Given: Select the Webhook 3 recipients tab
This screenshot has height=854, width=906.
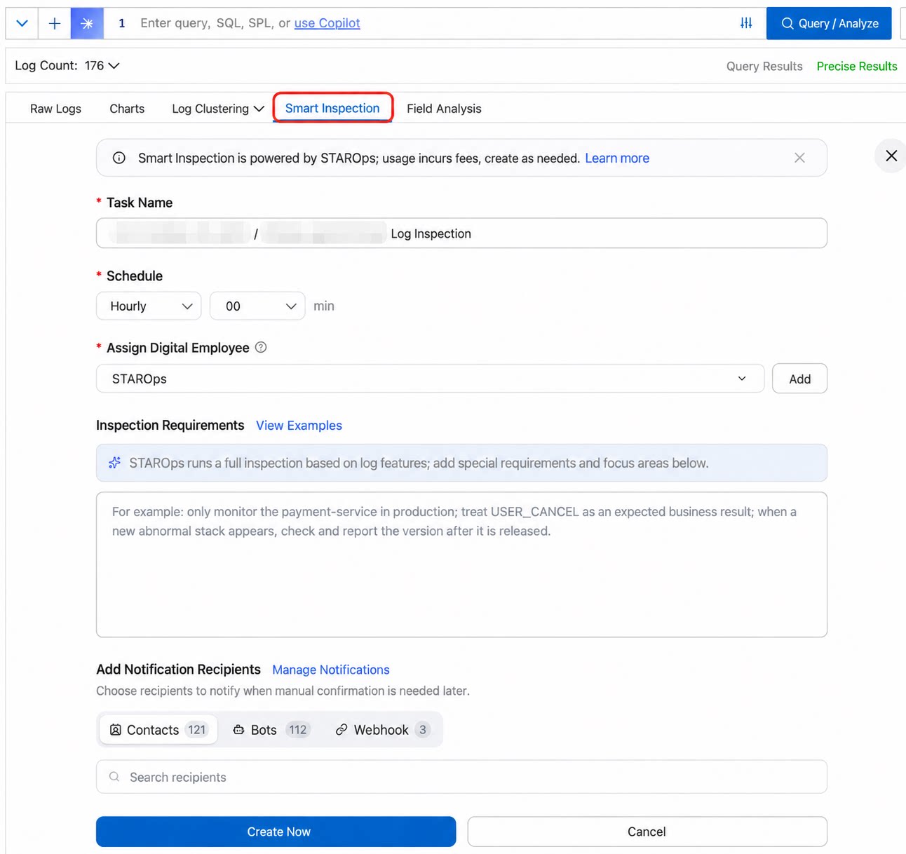Looking at the screenshot, I should [x=382, y=730].
